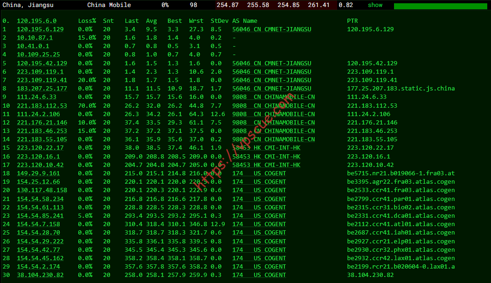Open hop 4 IP 10.109.25.25
The image size is (491, 283).
pyautogui.click(x=38, y=55)
